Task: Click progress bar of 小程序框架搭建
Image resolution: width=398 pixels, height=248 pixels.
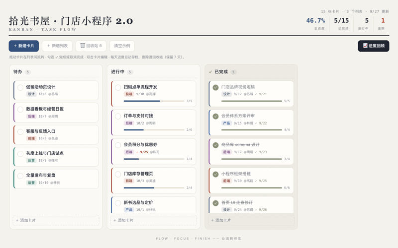Action: coord(252,188)
